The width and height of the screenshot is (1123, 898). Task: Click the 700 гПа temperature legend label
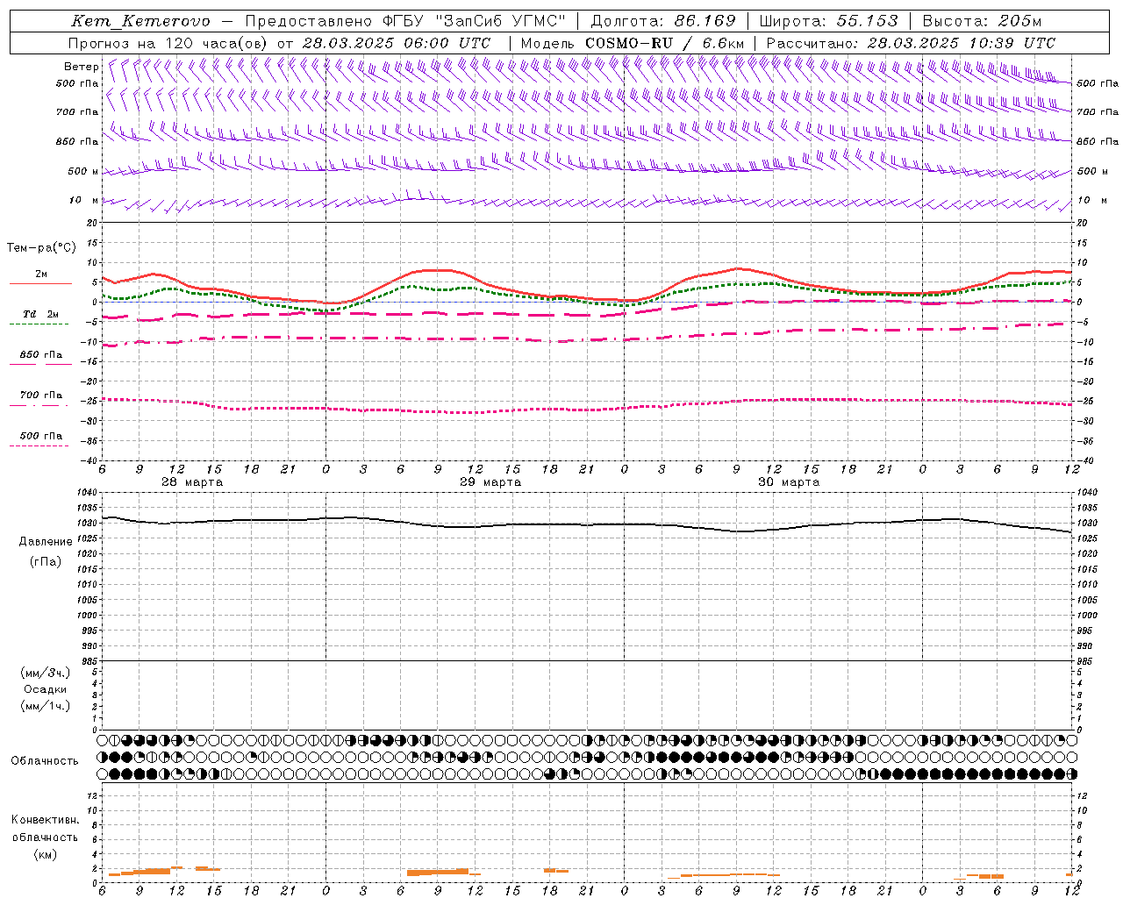[41, 395]
